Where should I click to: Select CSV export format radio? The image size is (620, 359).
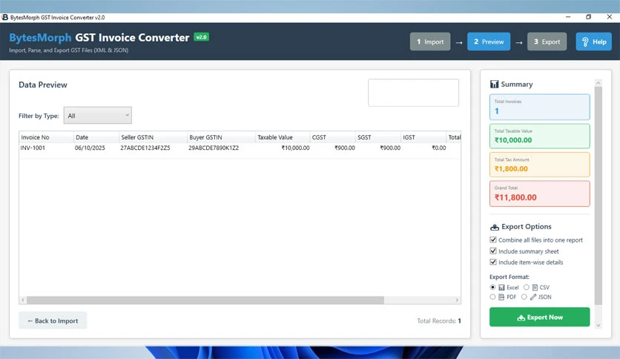click(527, 288)
